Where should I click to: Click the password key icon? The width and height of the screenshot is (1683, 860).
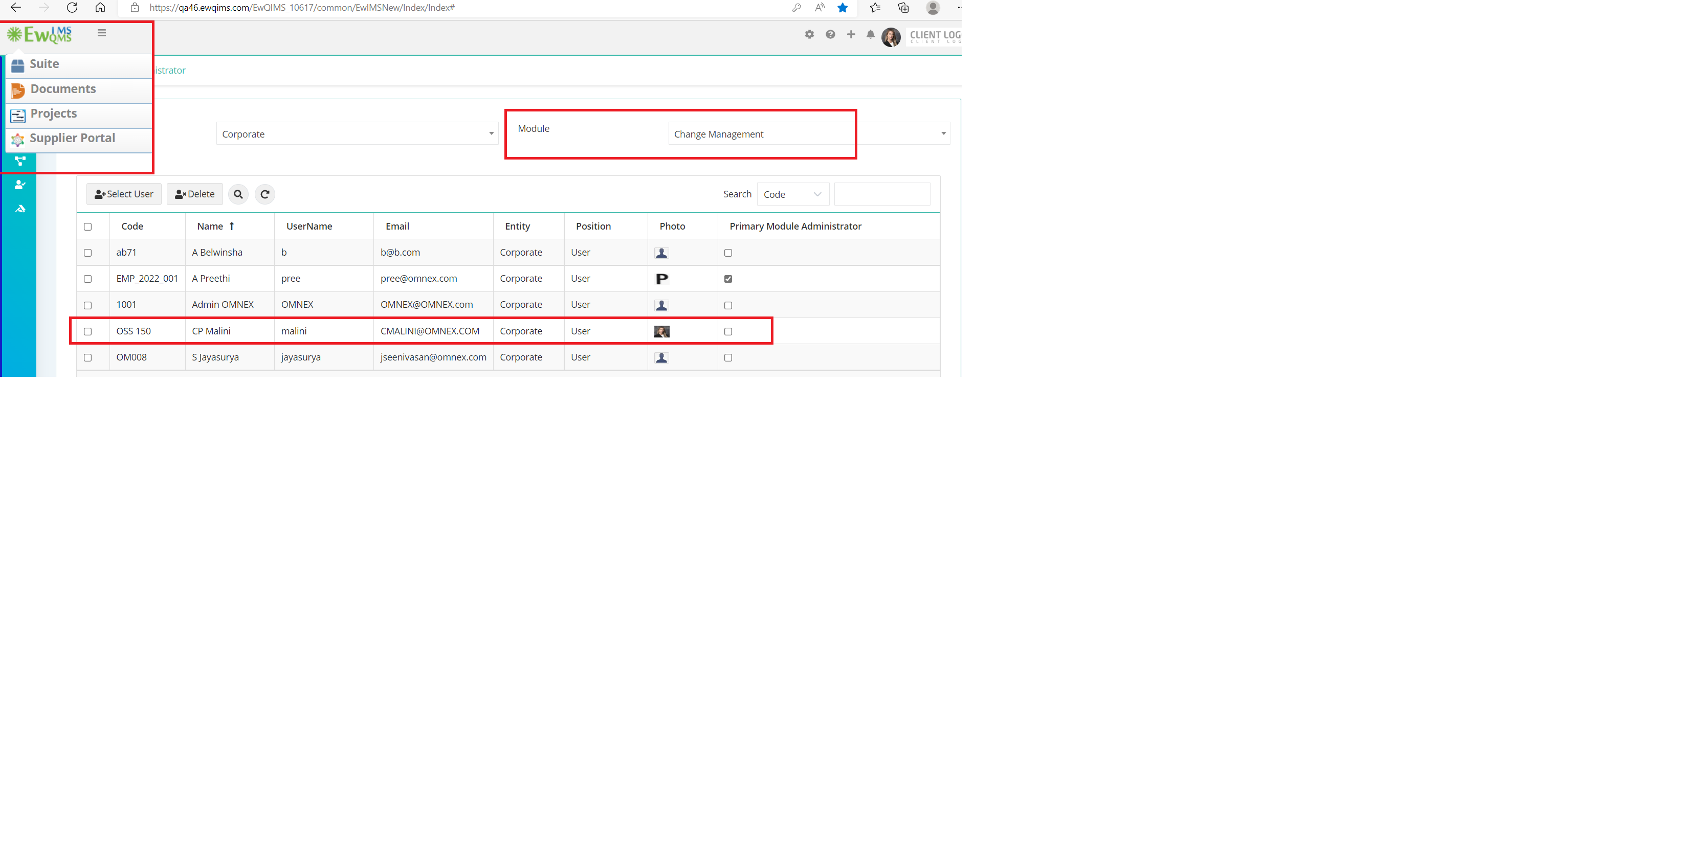click(796, 8)
